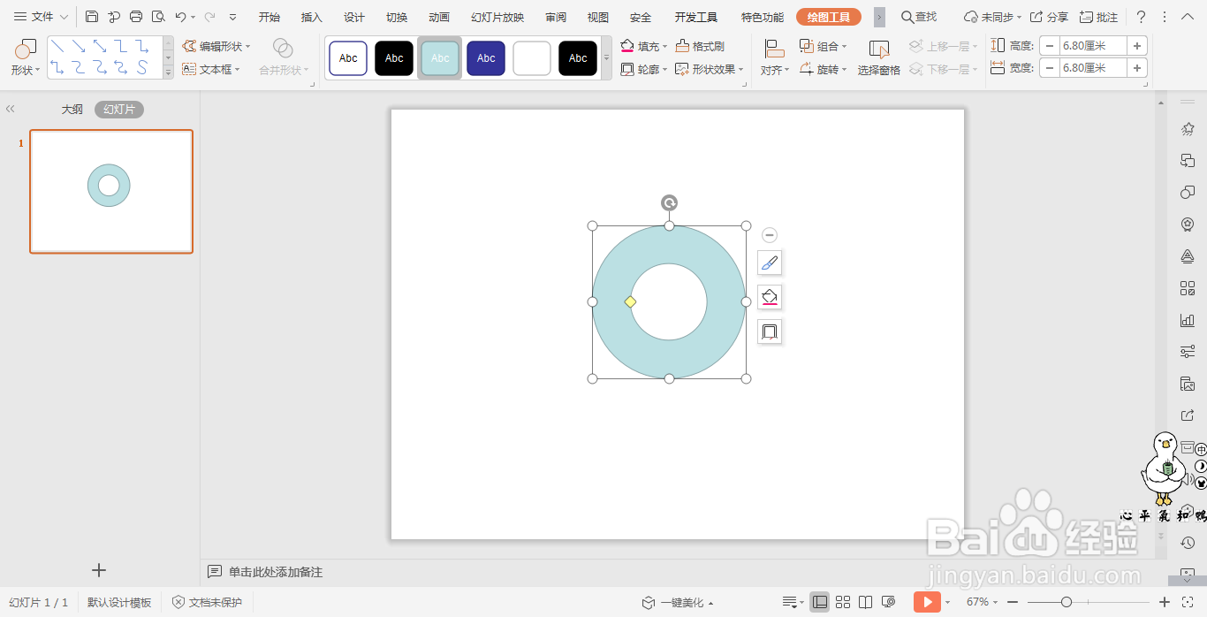Switch to the 大纲 outline tab
This screenshot has height=617, width=1207.
tap(72, 110)
